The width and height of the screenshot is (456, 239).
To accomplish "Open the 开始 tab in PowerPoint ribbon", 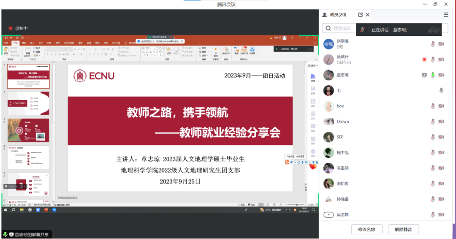I will 15,43.
